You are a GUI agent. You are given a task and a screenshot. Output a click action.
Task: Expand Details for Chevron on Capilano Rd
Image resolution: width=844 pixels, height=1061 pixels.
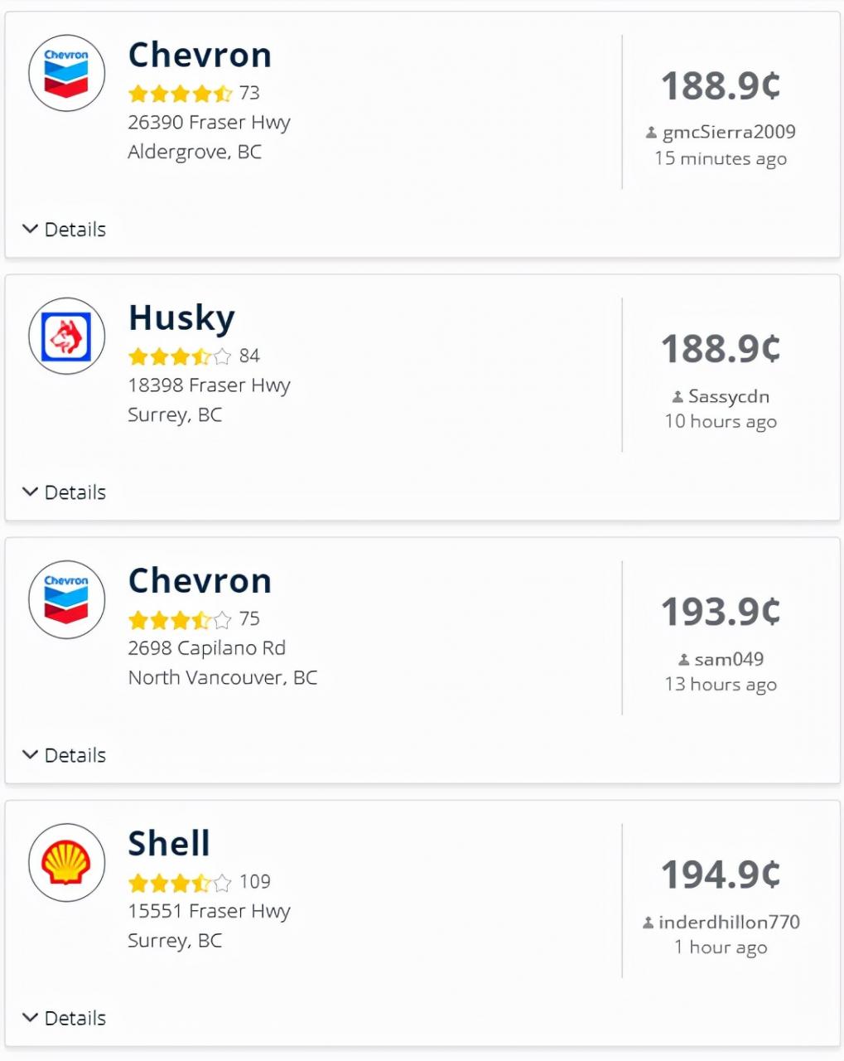(x=65, y=755)
